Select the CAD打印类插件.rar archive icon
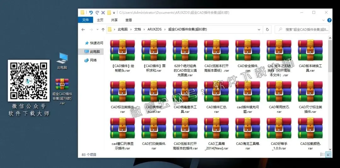The width and height of the screenshot is (340, 168). pos(154,128)
